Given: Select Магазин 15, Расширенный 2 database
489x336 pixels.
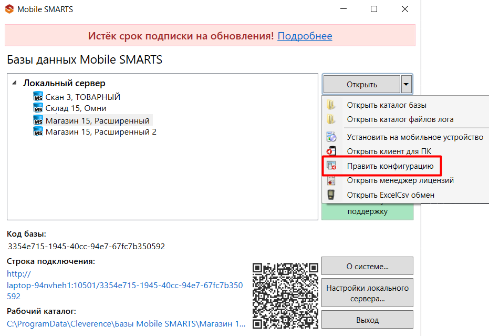Looking at the screenshot, I should pos(101,132).
